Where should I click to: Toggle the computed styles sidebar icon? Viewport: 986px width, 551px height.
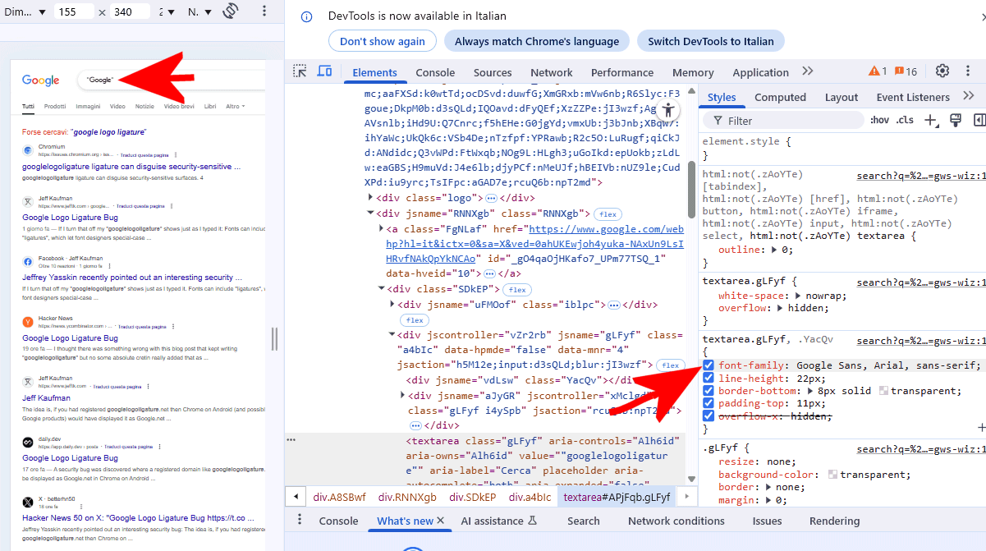(979, 121)
